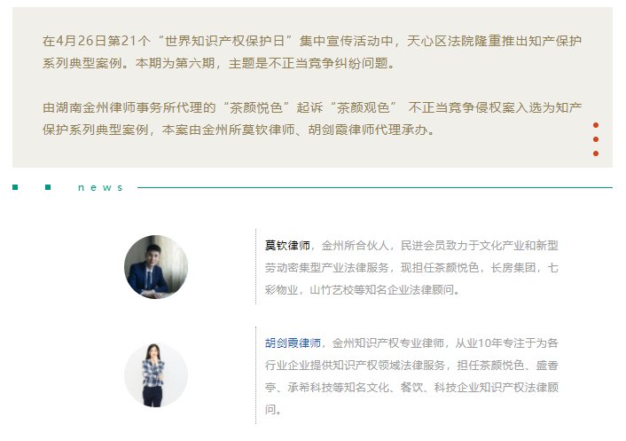This screenshot has height=441, width=626.
Task: Click the middle red dot in the banner
Action: [596, 139]
